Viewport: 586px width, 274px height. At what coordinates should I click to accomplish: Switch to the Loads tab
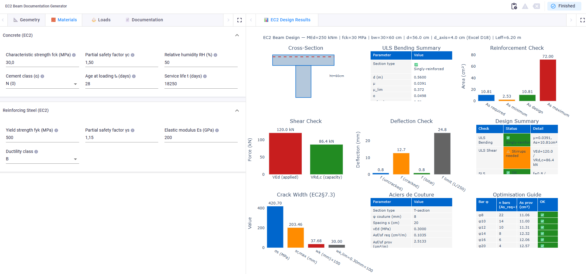pos(101,20)
